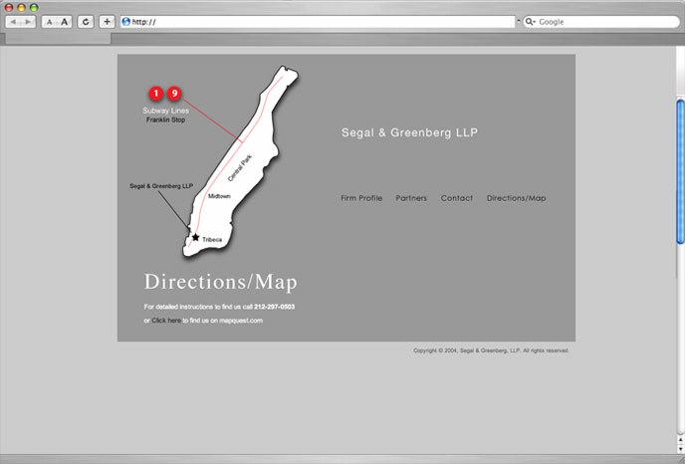Click the copyright notice text

[x=491, y=350]
